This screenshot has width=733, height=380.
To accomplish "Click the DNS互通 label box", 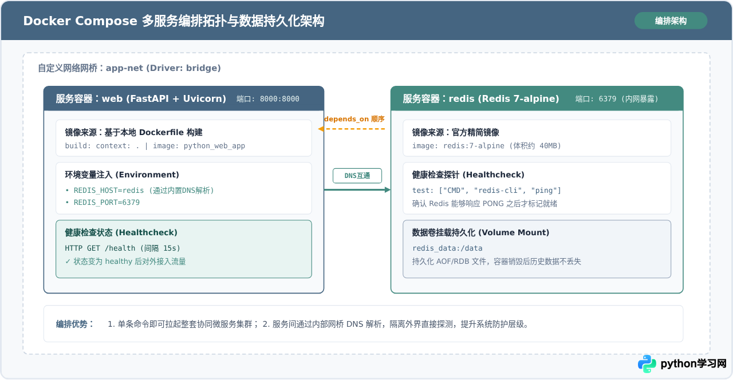I will pos(357,176).
